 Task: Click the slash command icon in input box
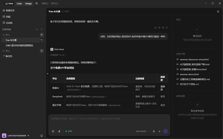click(x=53, y=131)
